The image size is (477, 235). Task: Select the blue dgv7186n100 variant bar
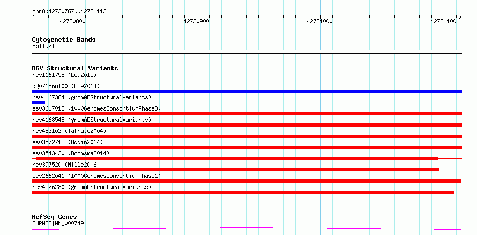(247, 91)
